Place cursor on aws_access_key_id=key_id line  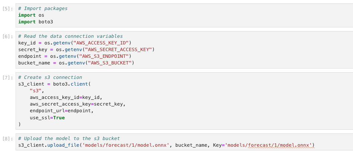tap(66, 97)
